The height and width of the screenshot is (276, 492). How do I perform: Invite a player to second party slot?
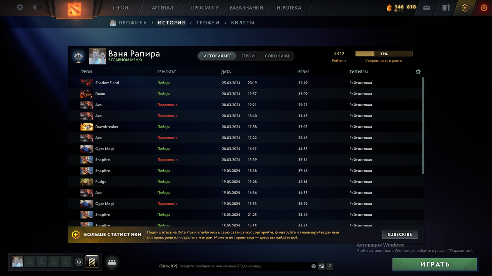(x=30, y=261)
